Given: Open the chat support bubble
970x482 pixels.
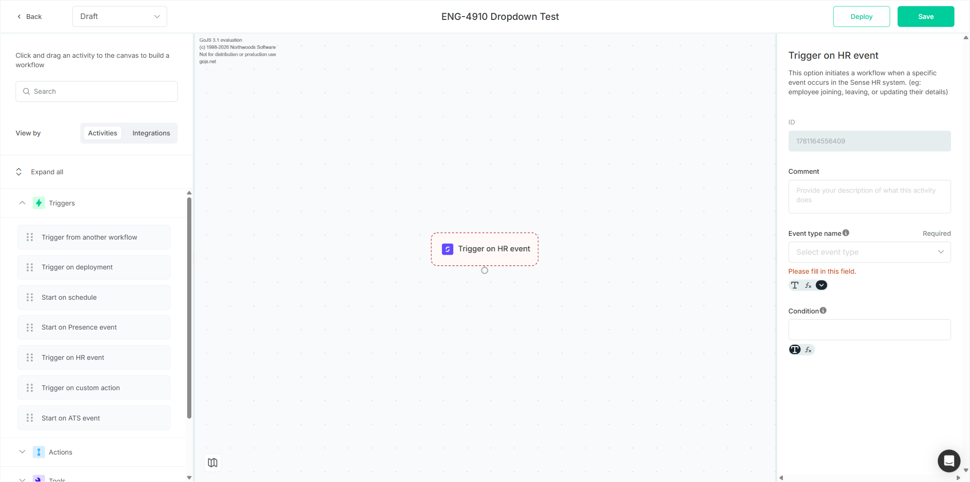Looking at the screenshot, I should (x=949, y=461).
